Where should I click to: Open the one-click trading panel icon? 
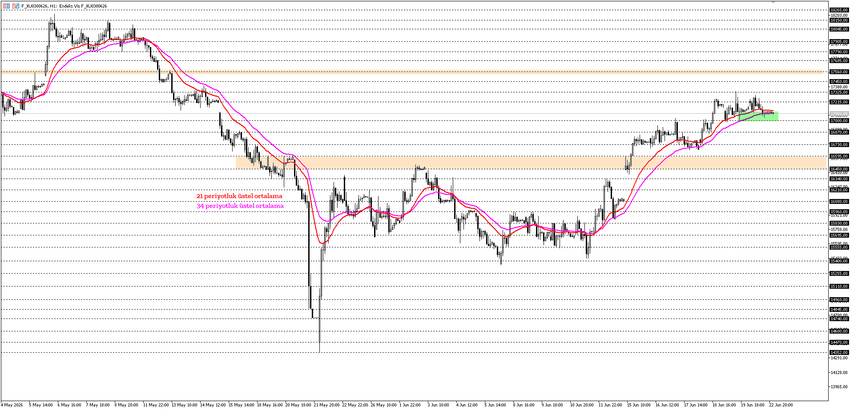coord(6,6)
